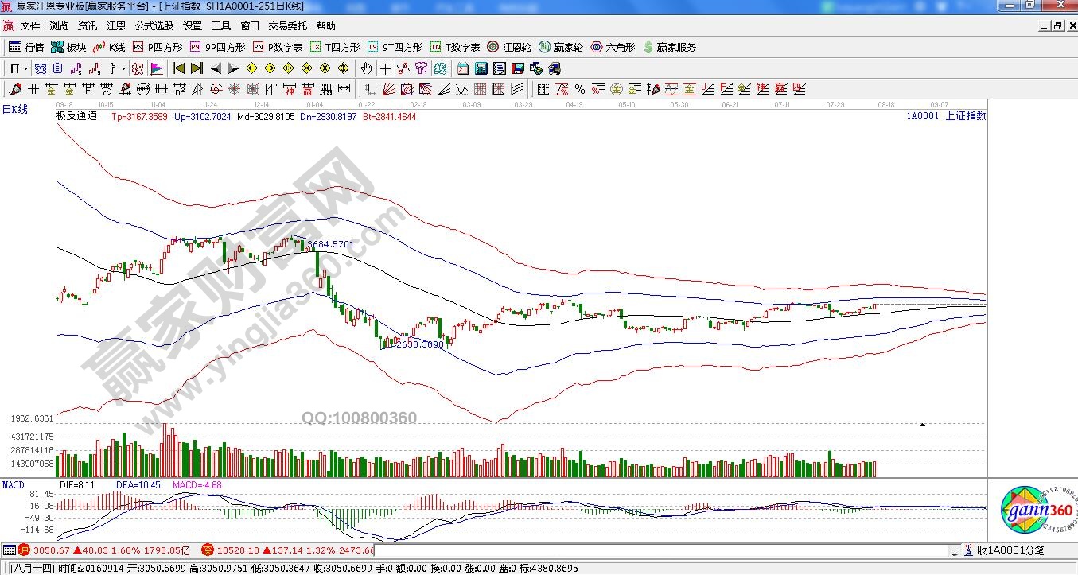The height and width of the screenshot is (575, 1078).
Task: Expand the bar-style dropdown arrow
Action: pos(123,68)
